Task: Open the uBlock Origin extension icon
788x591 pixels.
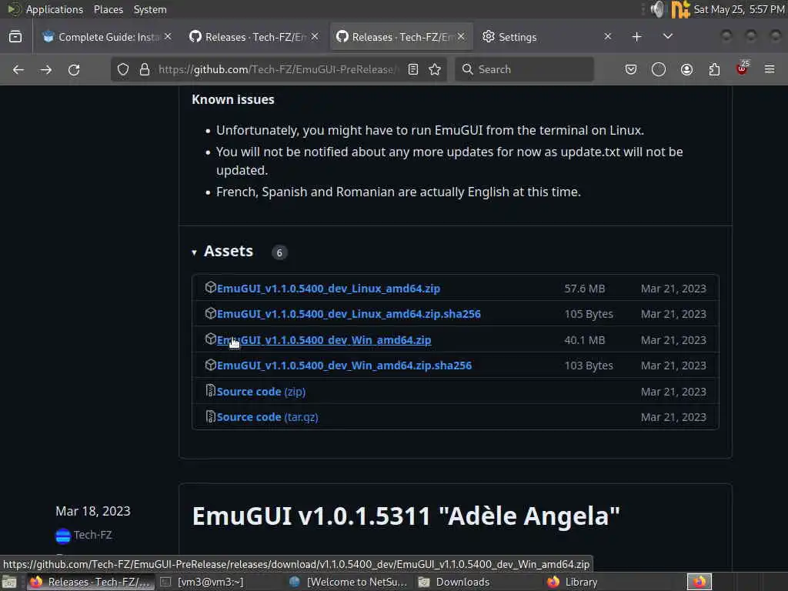Action: [743, 68]
